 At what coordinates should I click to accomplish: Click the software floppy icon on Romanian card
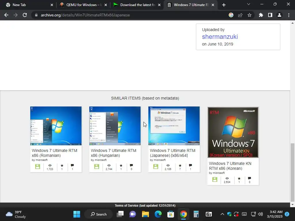(38, 167)
